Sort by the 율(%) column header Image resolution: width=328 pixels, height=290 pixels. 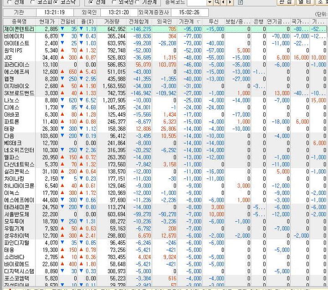pos(87,21)
